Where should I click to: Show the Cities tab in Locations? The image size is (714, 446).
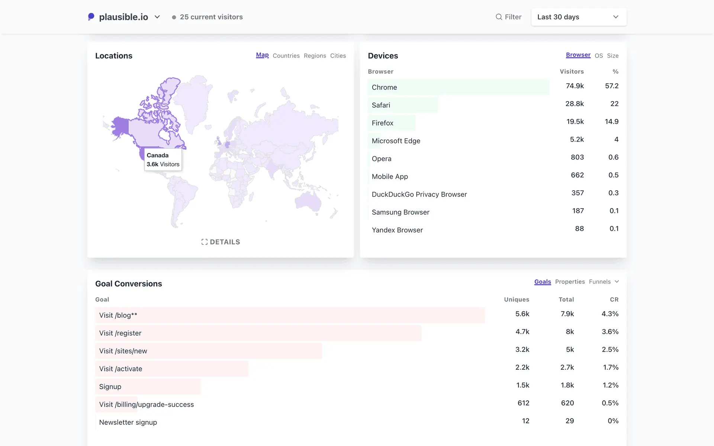pos(338,56)
